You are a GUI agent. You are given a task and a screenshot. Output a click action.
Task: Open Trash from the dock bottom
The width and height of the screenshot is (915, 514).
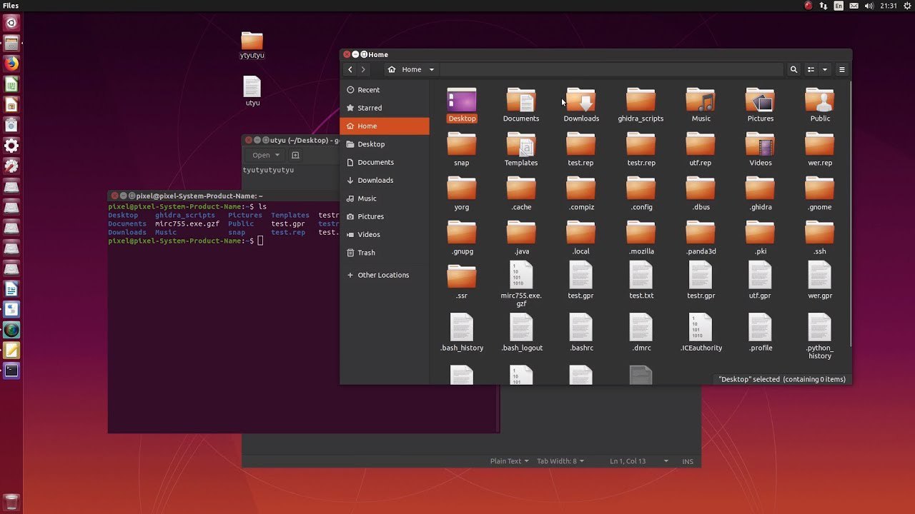(x=11, y=501)
